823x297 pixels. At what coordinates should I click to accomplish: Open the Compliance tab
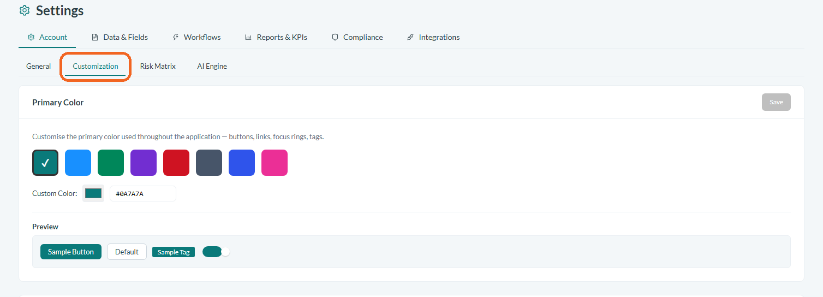click(x=357, y=37)
